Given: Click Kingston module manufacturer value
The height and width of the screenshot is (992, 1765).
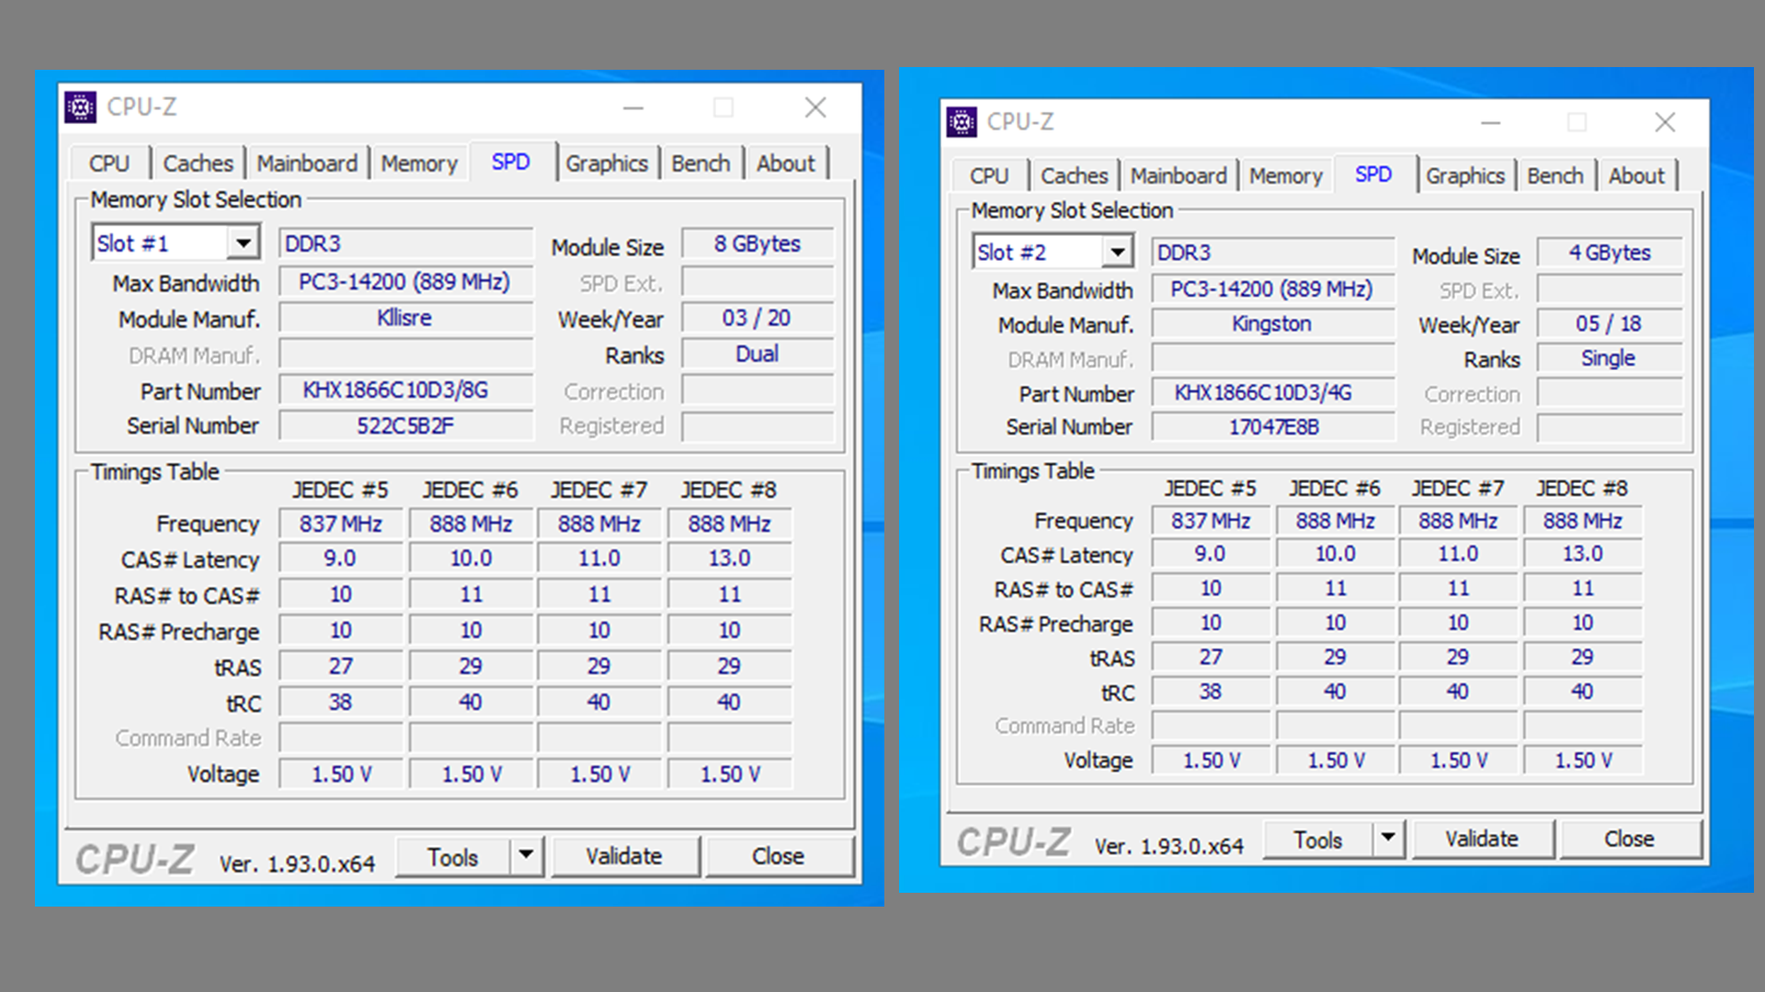Looking at the screenshot, I should pos(1273,324).
